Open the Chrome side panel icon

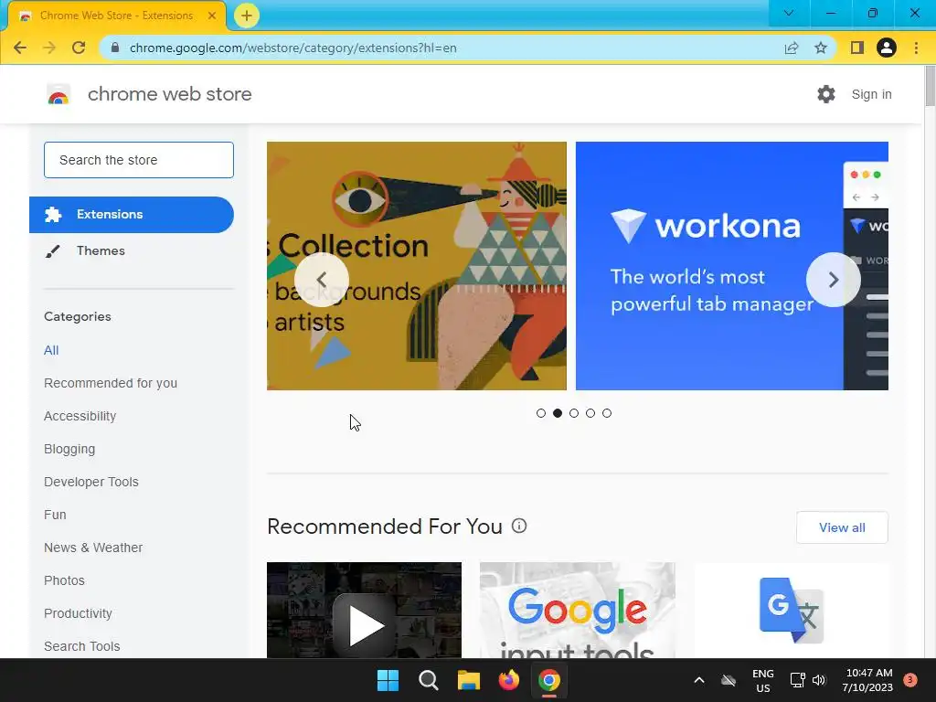click(857, 48)
